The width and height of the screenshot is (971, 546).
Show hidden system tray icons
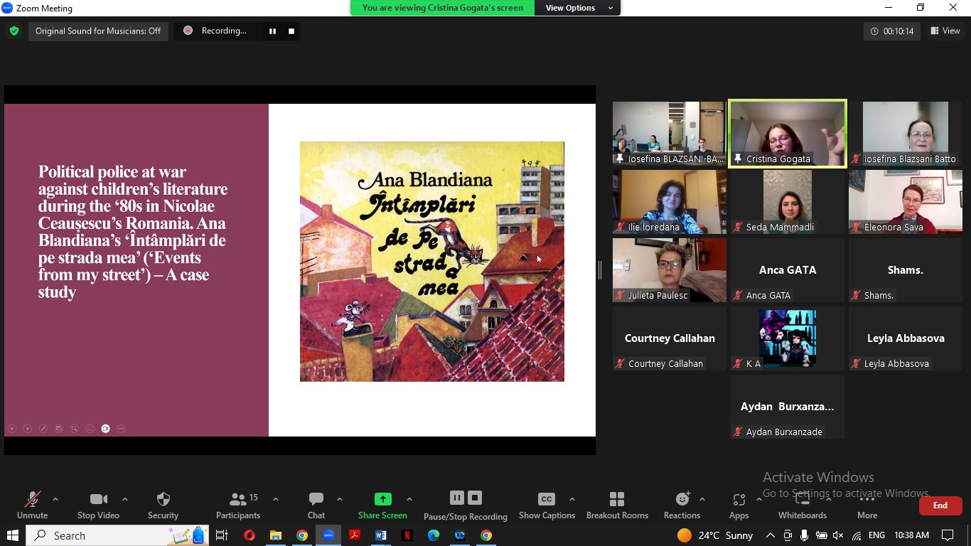[x=770, y=535]
